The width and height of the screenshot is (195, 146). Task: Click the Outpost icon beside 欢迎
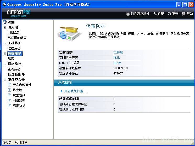point(5,22)
